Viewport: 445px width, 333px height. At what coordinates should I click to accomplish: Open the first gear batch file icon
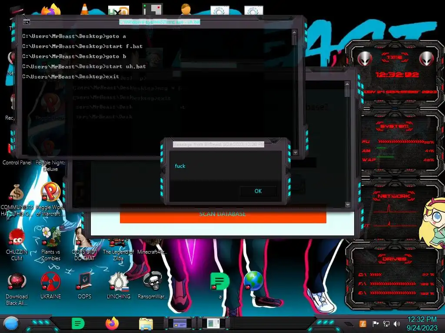[219, 11]
